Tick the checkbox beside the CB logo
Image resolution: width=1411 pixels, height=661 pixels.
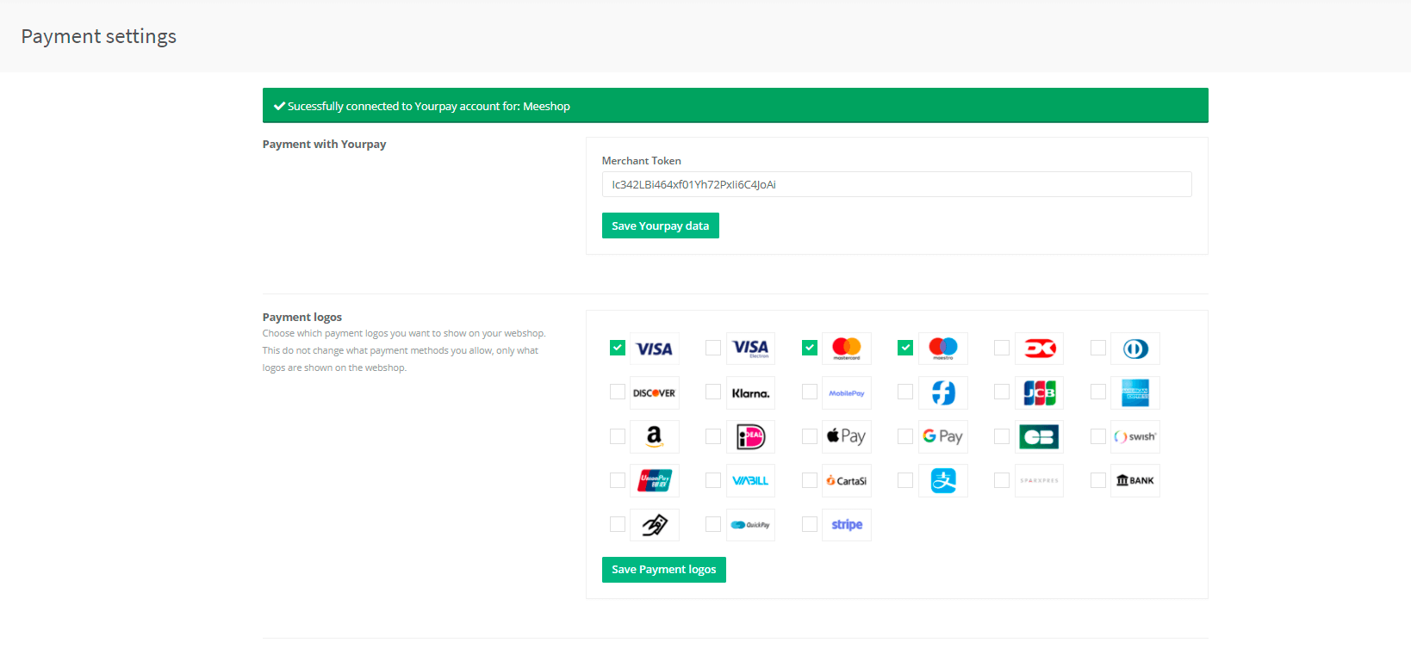click(x=1002, y=436)
